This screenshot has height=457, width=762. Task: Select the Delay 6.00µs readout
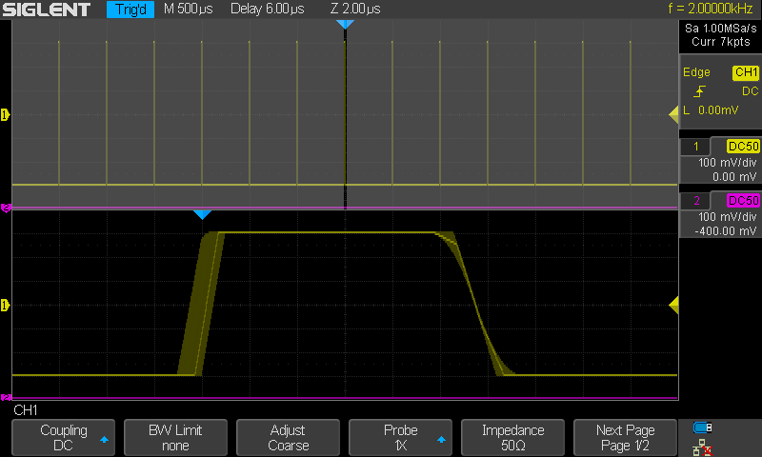pos(268,9)
